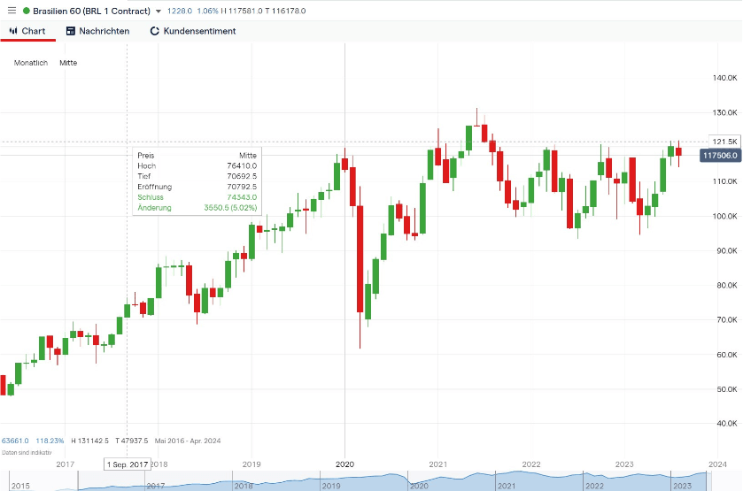Click the 1 Sep. 2017 date label
743x491 pixels.
point(128,464)
